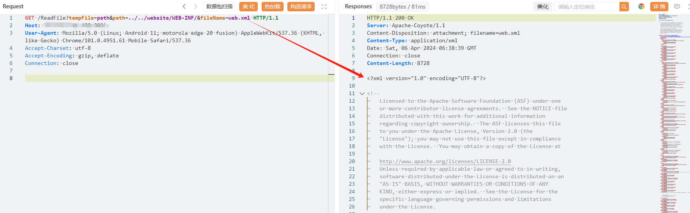The width and height of the screenshot is (690, 213).
Task: Click the 构造请求 build request button
Action: point(301,6)
